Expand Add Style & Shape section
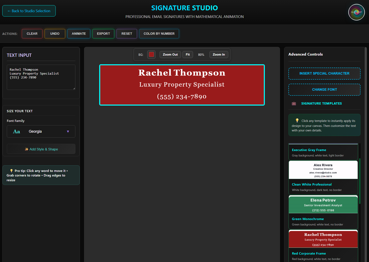369x262 pixels. point(41,149)
